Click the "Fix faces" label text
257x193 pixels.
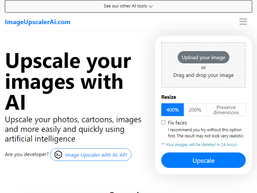click(177, 123)
